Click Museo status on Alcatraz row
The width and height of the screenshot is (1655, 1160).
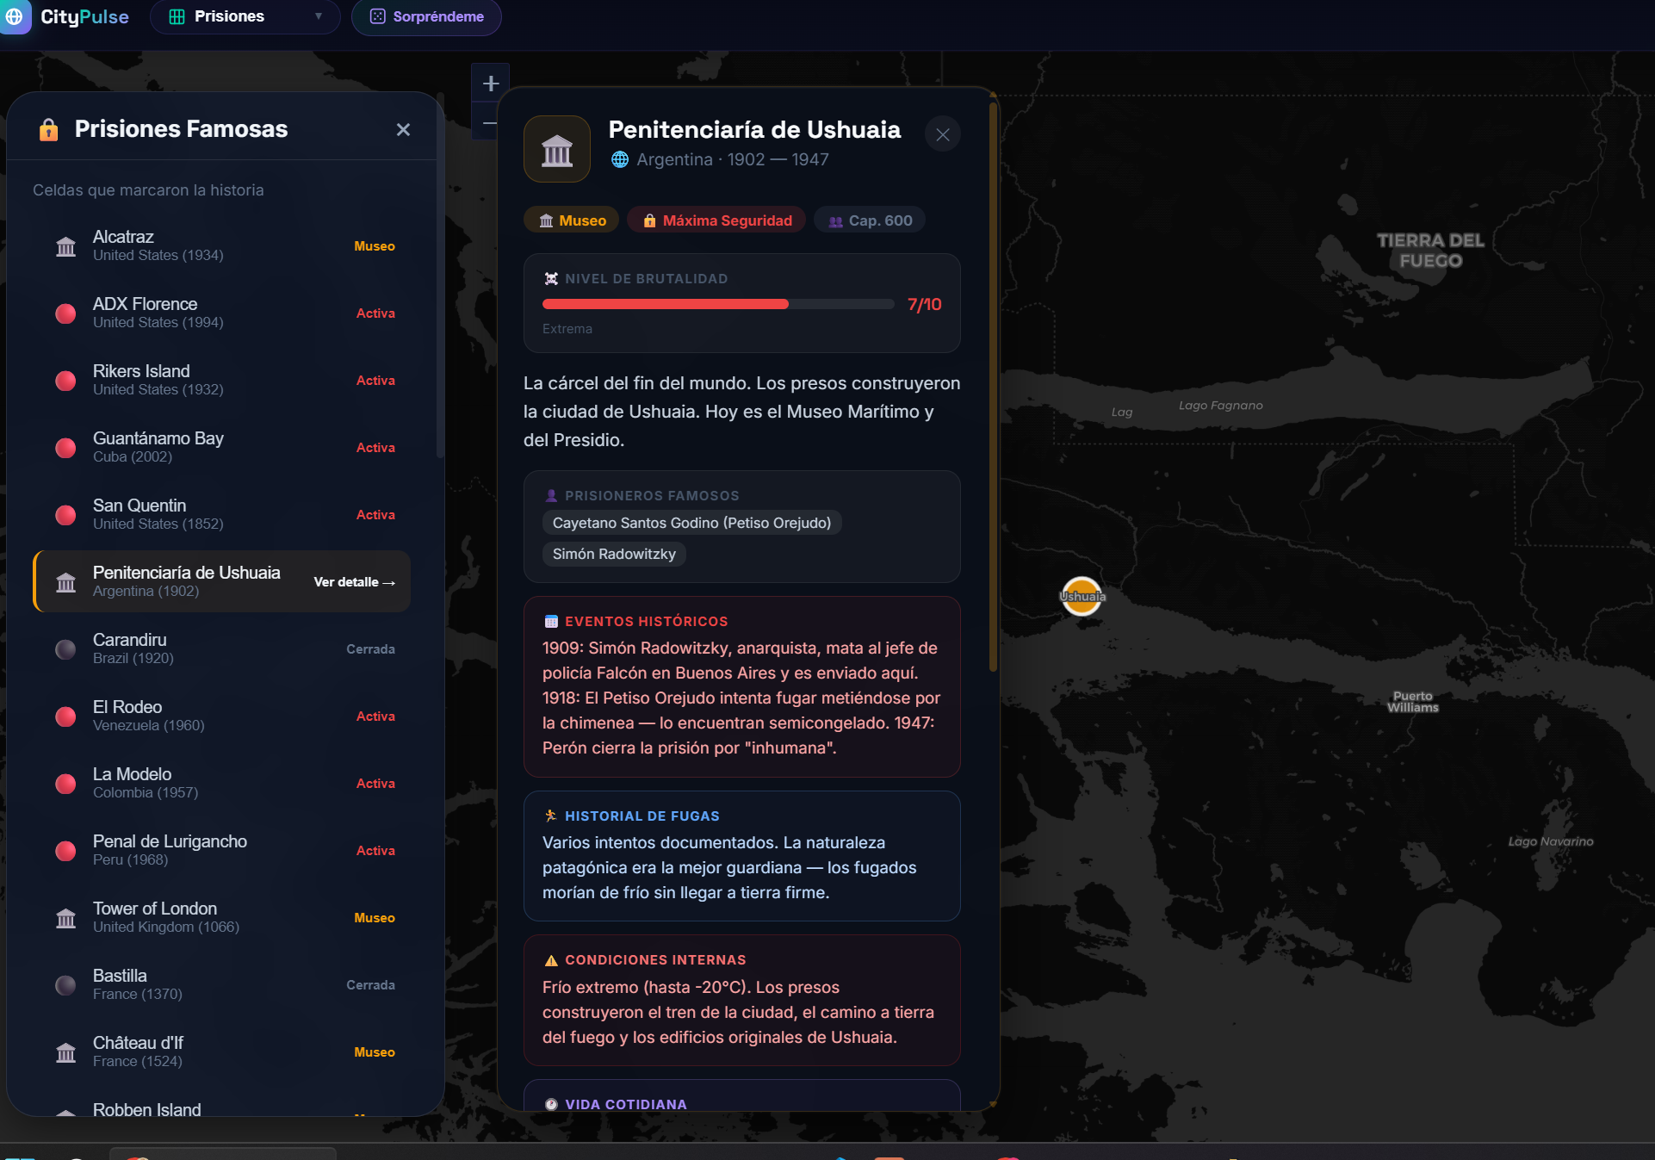point(375,246)
